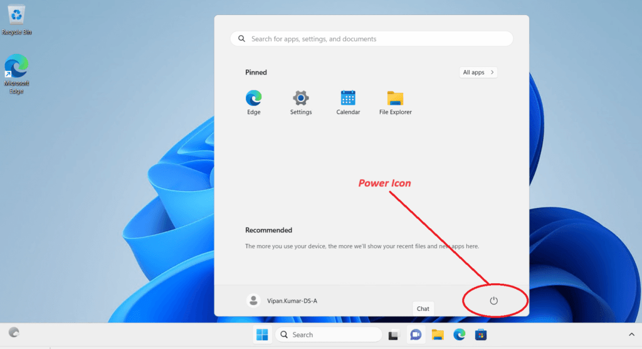
Task: Launch Microsoft Edge from the taskbar
Action: pos(460,335)
